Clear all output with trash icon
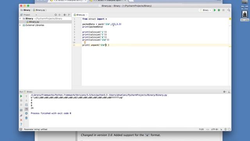 (x=26, y=118)
